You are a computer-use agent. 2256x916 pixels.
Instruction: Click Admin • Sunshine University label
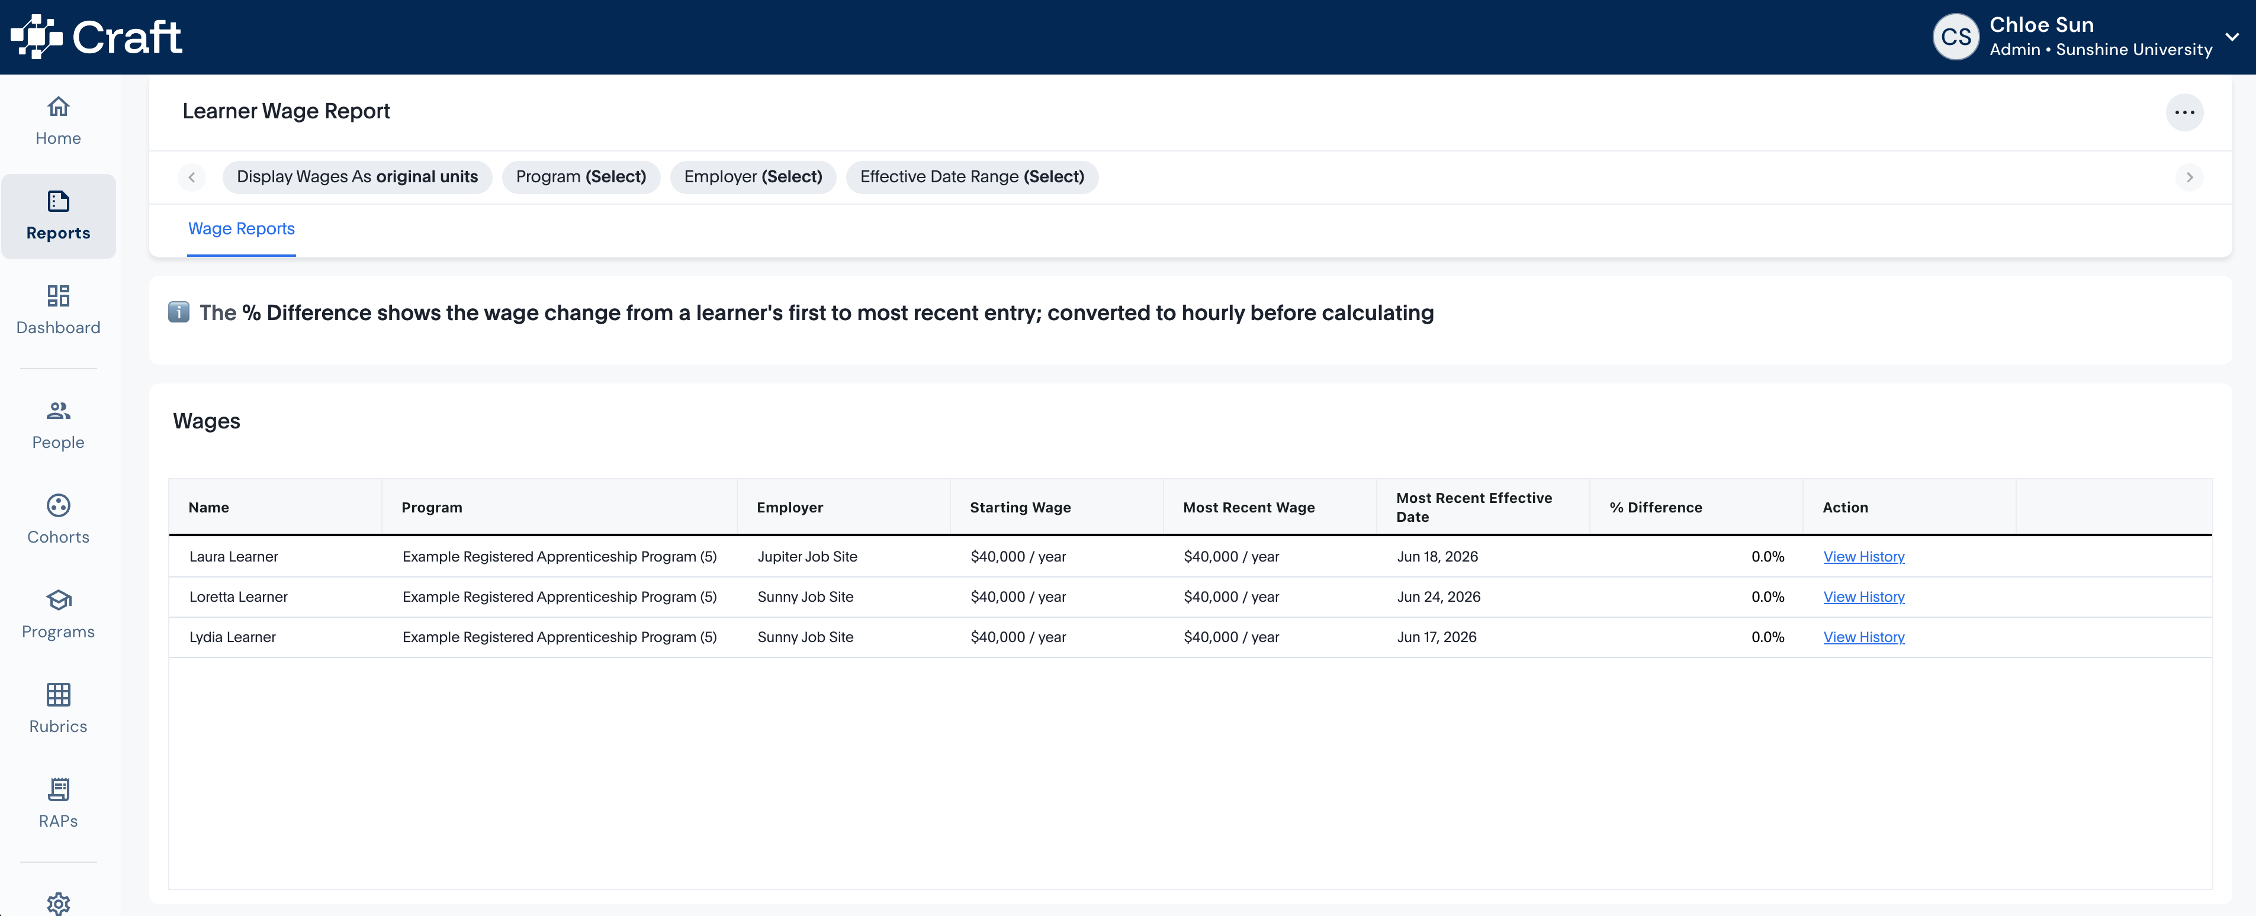pos(2100,50)
